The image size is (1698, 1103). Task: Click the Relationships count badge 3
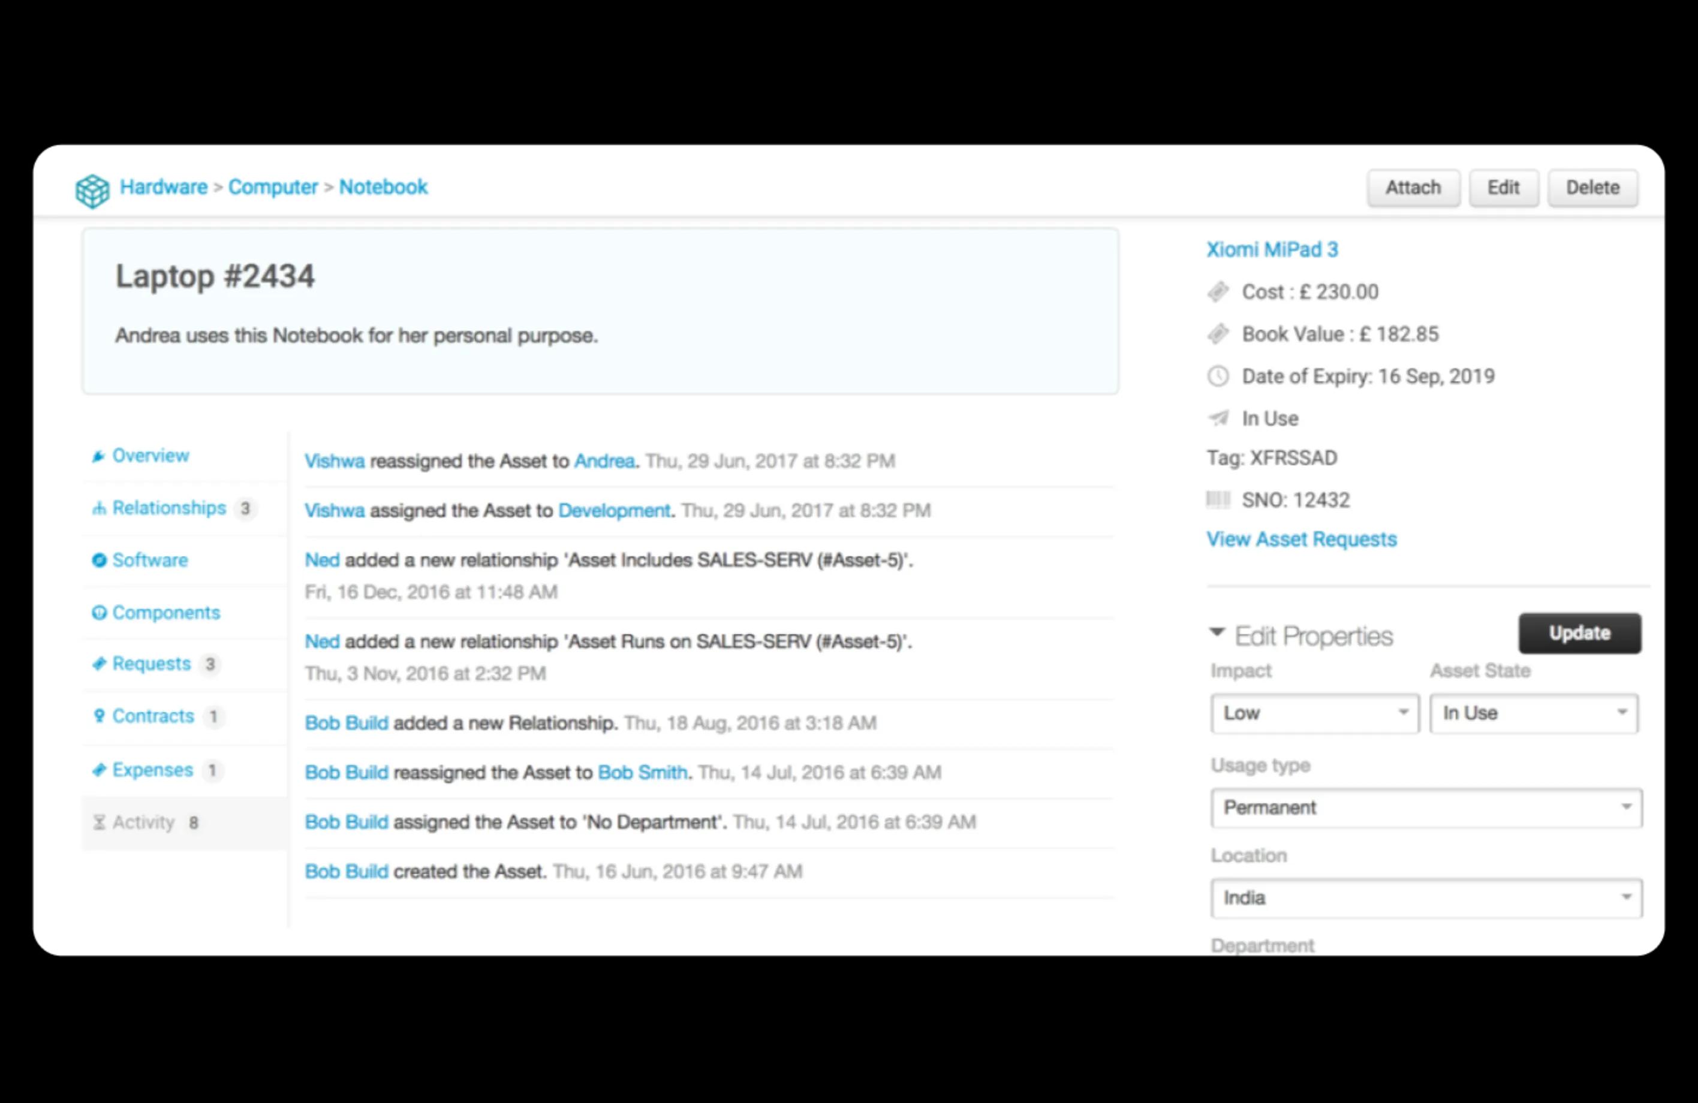[x=245, y=508]
